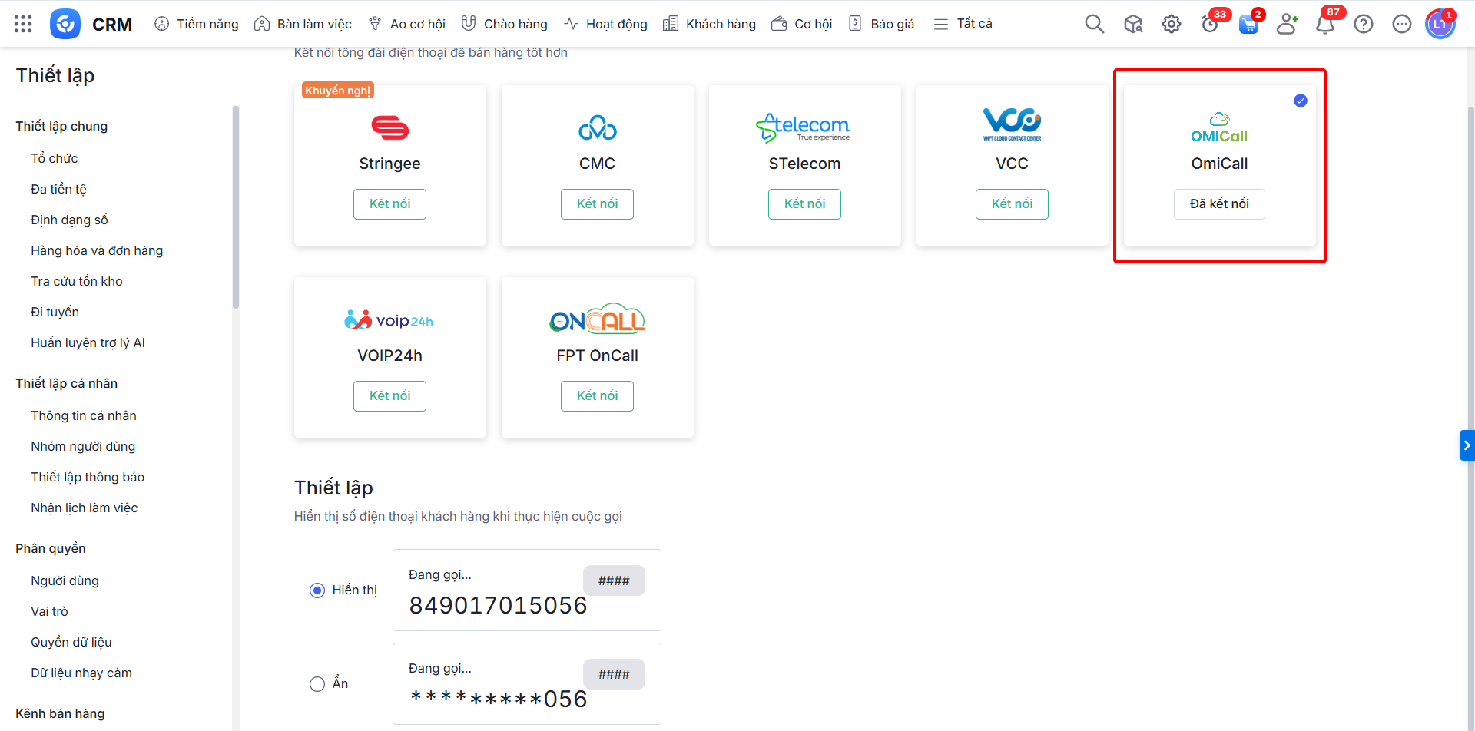Click Kết nối under Stringee
Image resolution: width=1475 pixels, height=731 pixels.
tap(389, 204)
